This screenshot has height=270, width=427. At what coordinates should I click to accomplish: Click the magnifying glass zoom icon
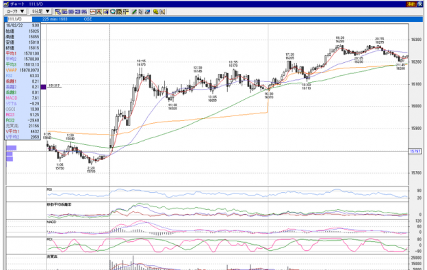[x=113, y=12]
